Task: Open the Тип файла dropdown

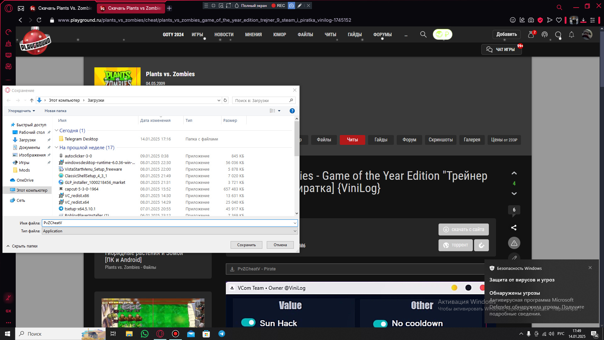Action: tap(170, 231)
